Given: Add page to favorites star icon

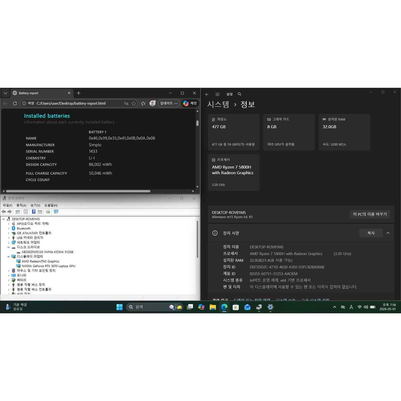Looking at the screenshot, I should click(x=134, y=104).
